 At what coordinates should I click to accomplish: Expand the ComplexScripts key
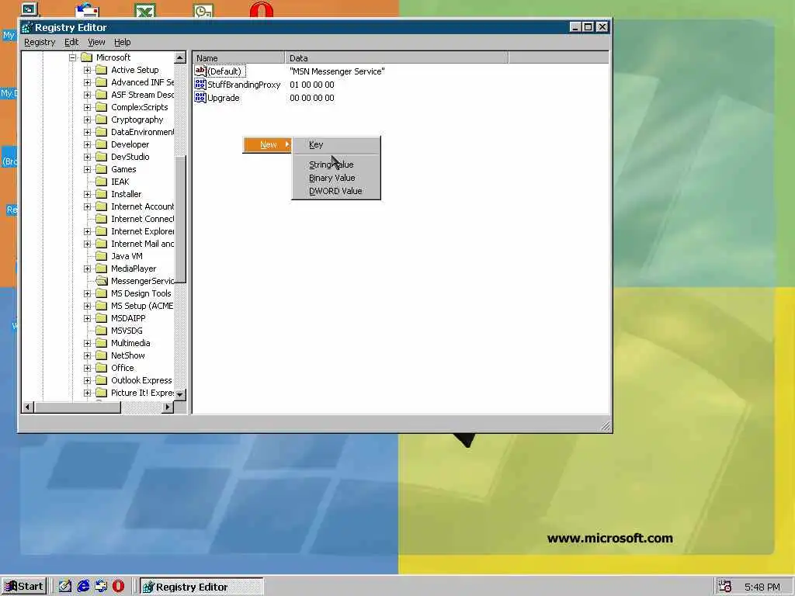click(87, 107)
